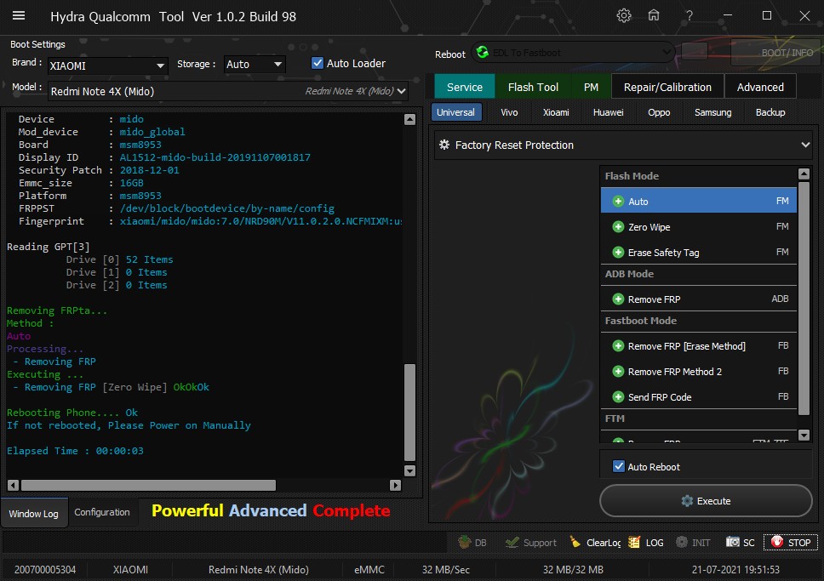Toggle Auto Reboot checkbox
Viewport: 824px width, 581px height.
[619, 466]
